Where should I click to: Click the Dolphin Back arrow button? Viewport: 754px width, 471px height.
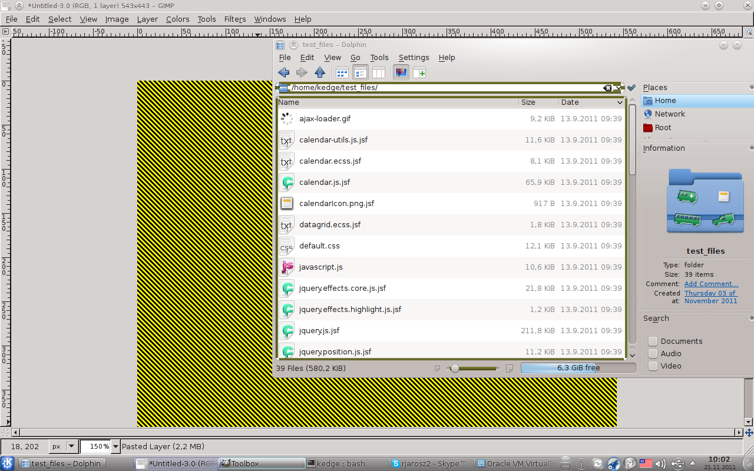click(x=284, y=72)
